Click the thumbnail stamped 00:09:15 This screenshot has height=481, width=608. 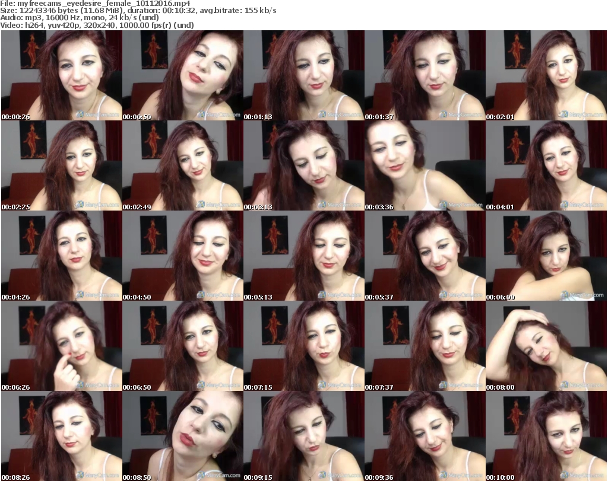(303, 436)
